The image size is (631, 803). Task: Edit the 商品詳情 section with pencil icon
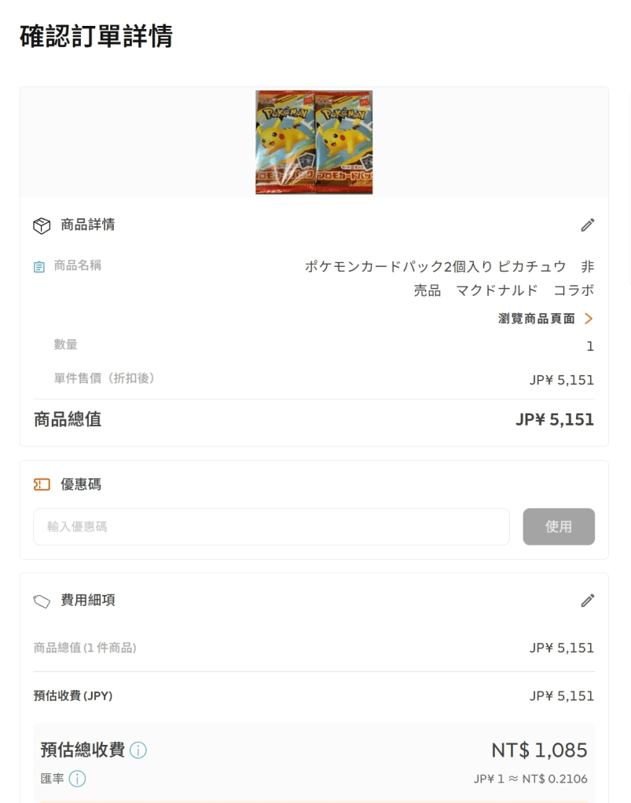pos(587,225)
